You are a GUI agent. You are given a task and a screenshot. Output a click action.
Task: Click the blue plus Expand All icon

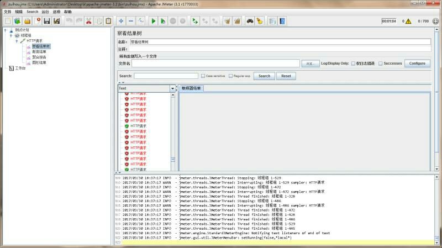[x=121, y=21]
